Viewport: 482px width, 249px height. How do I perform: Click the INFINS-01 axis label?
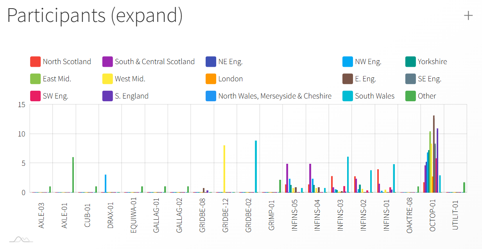387,216
